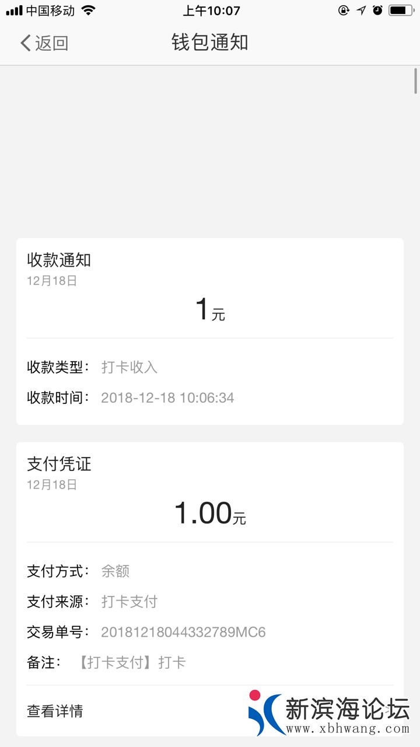Viewport: 420px width, 747px height.
Task: Tap the rotation lock status icon
Action: click(x=344, y=11)
